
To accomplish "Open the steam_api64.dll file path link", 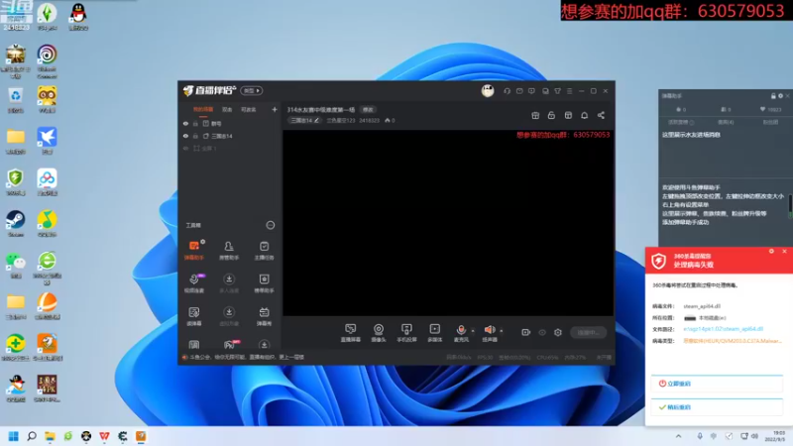I will click(x=724, y=329).
